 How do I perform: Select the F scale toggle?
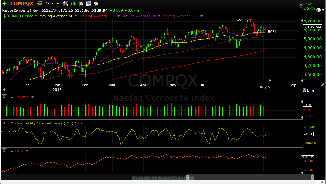[317, 90]
